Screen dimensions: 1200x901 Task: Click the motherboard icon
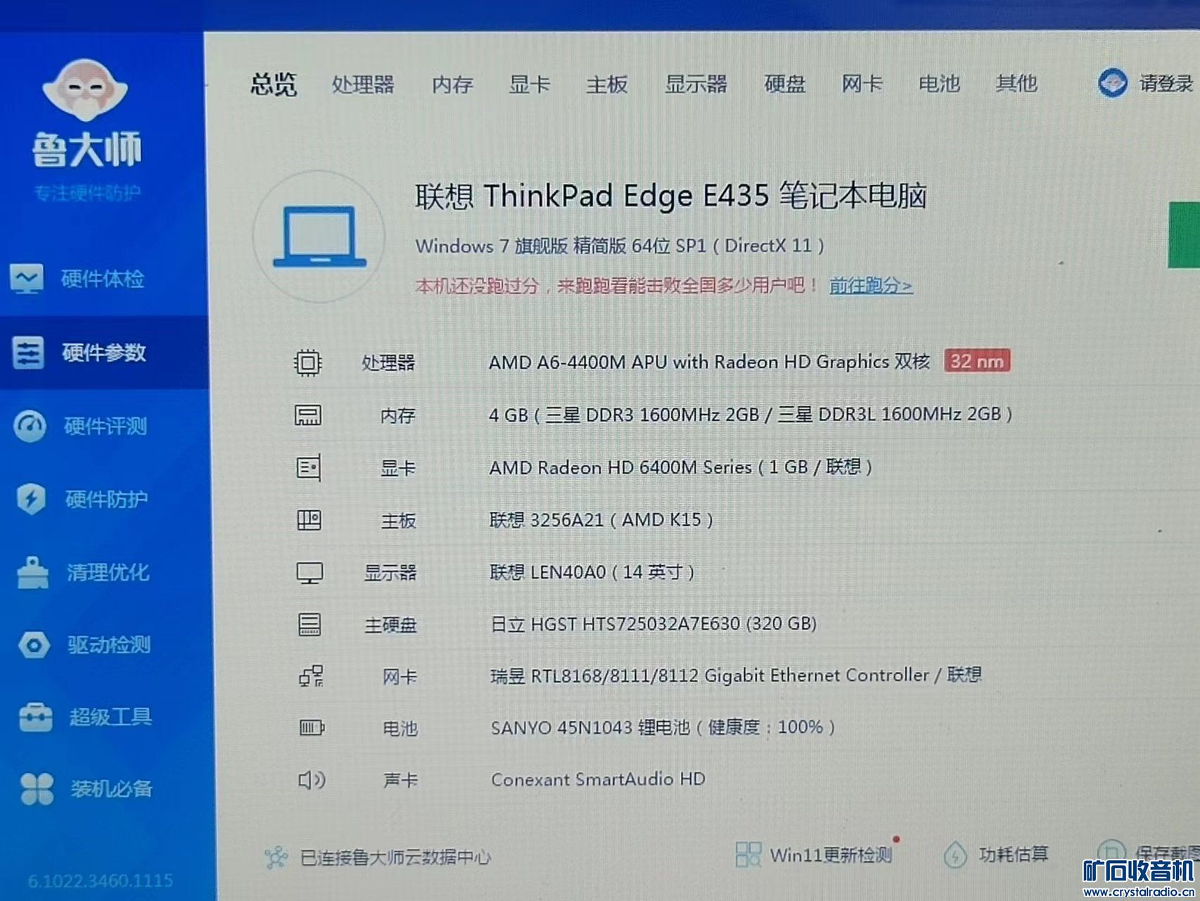pyautogui.click(x=309, y=520)
